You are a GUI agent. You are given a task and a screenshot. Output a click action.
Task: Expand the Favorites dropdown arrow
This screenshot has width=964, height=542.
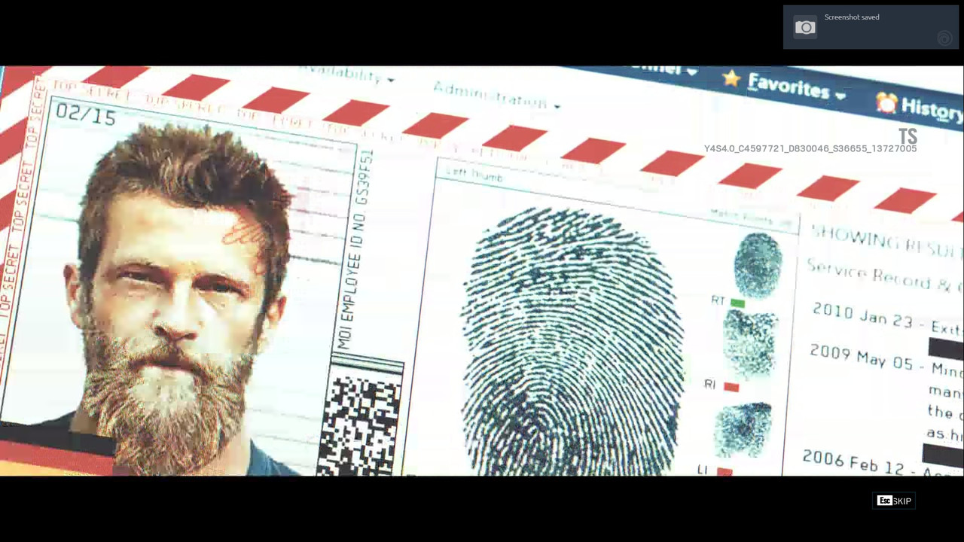pyautogui.click(x=840, y=96)
